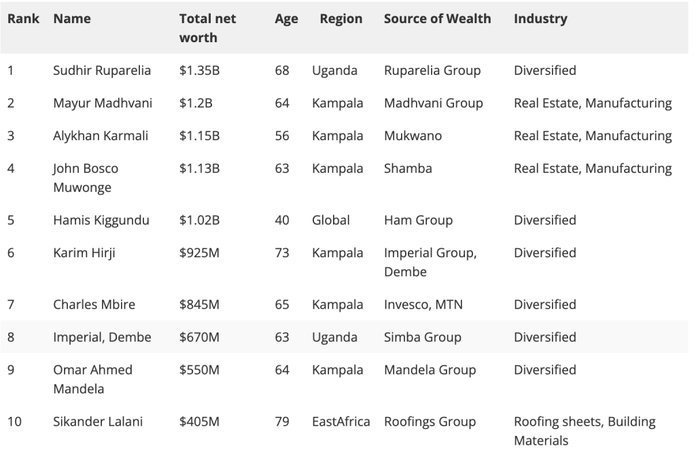Select the name Sudhir Ruparelia
696x451 pixels.
102,71
